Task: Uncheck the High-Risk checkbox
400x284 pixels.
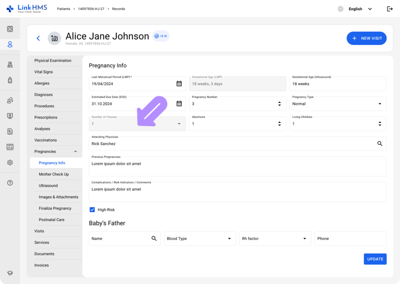Action: [92, 210]
